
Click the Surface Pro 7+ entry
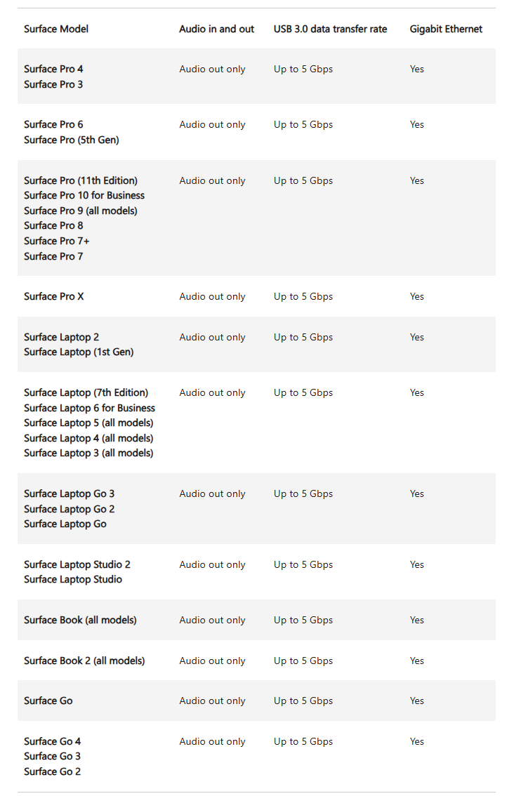57,241
